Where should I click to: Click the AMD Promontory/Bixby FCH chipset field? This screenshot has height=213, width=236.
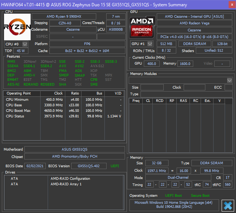pyautogui.click(x=74, y=157)
